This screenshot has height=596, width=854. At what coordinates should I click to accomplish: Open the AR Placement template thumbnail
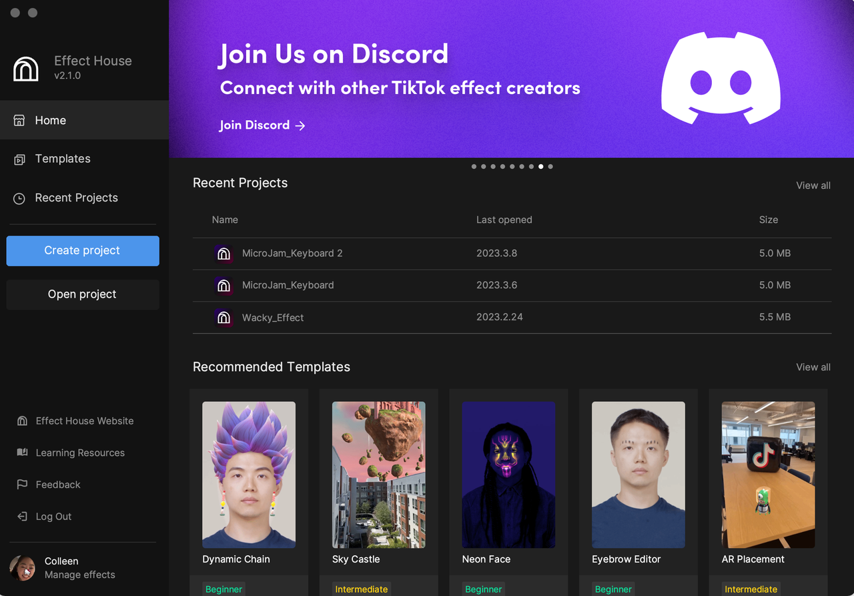coord(768,475)
